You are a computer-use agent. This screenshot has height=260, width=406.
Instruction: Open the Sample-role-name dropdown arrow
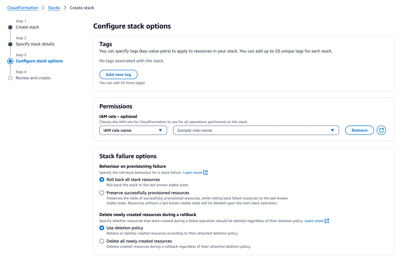click(332, 130)
